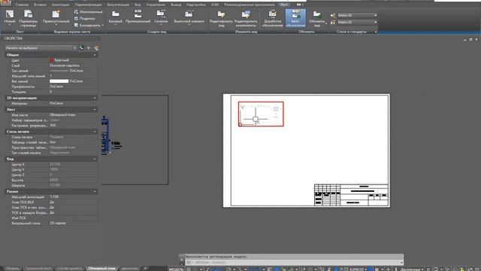Open the application menu logo button
The image size is (481, 271).
pos(5,3)
